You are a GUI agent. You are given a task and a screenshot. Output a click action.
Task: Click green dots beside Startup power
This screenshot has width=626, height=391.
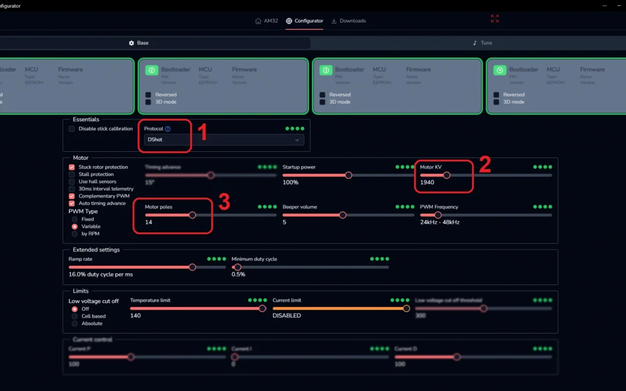tap(405, 167)
